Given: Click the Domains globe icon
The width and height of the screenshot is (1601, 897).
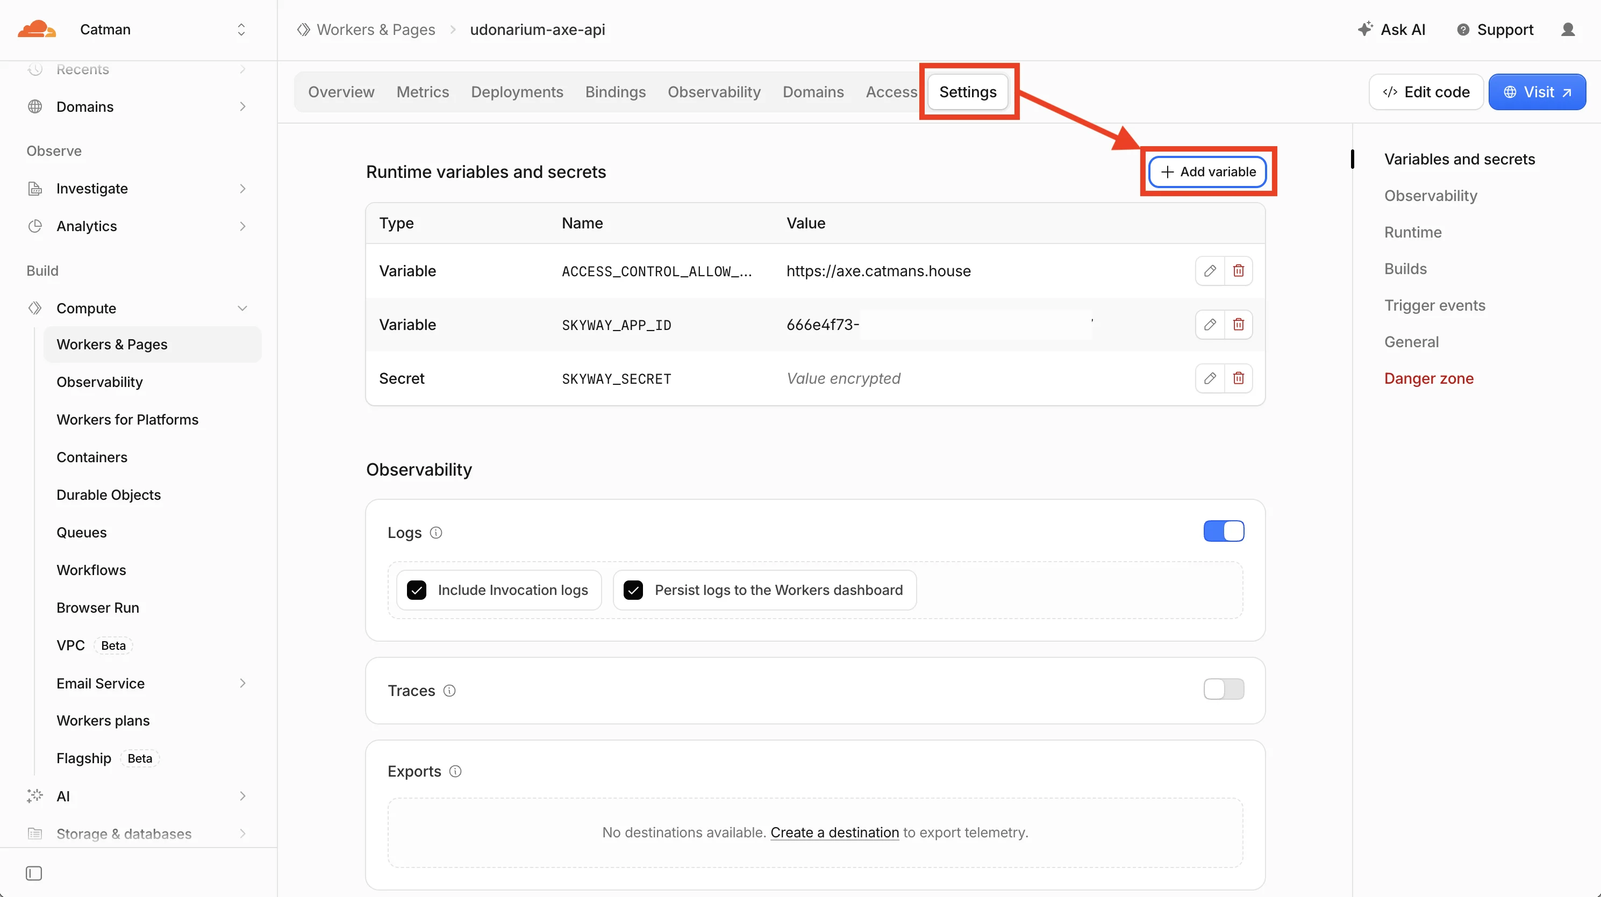Looking at the screenshot, I should point(35,107).
